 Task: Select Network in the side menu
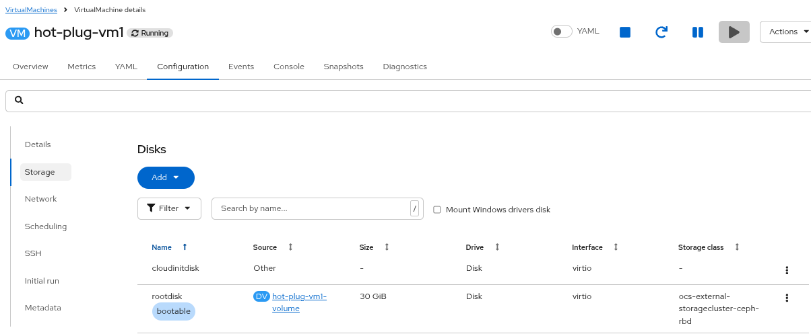[40, 199]
